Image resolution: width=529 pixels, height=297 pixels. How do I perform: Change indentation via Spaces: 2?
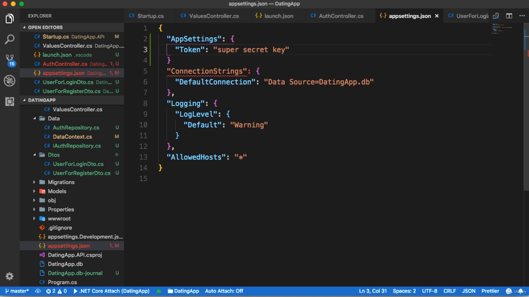pos(404,291)
